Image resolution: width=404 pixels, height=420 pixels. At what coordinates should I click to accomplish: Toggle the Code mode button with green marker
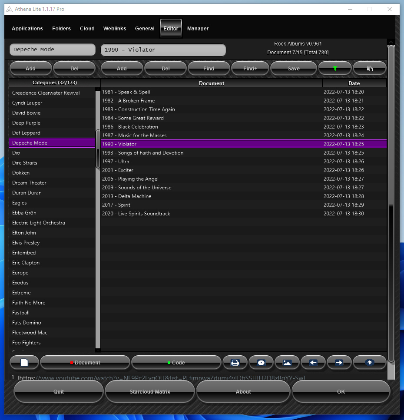(176, 362)
